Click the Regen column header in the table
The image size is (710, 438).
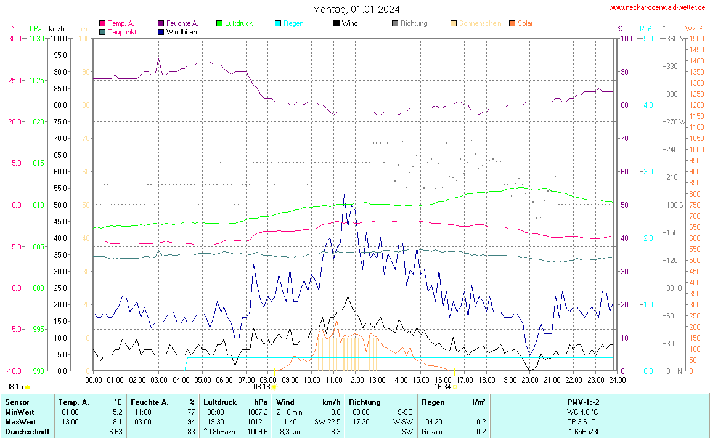(433, 402)
